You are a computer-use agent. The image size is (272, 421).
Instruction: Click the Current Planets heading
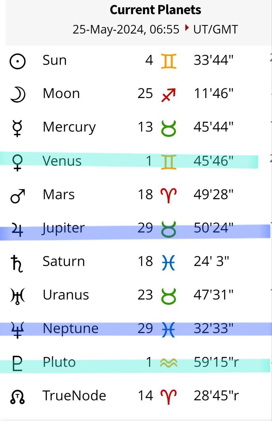pos(155,10)
